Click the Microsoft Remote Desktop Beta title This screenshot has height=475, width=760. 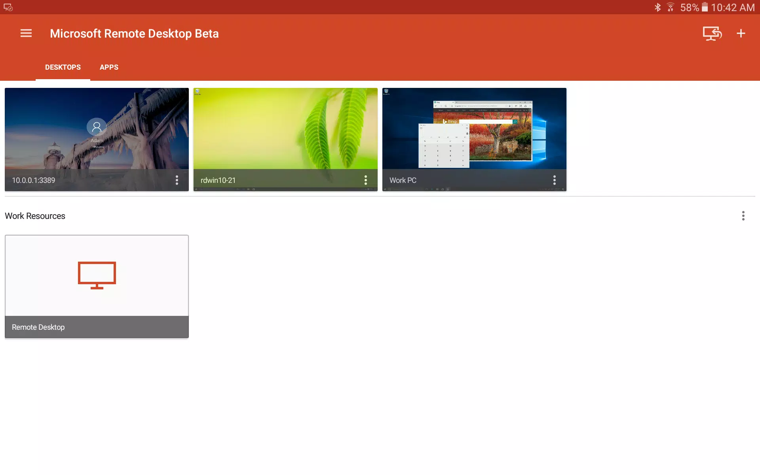[x=134, y=34]
